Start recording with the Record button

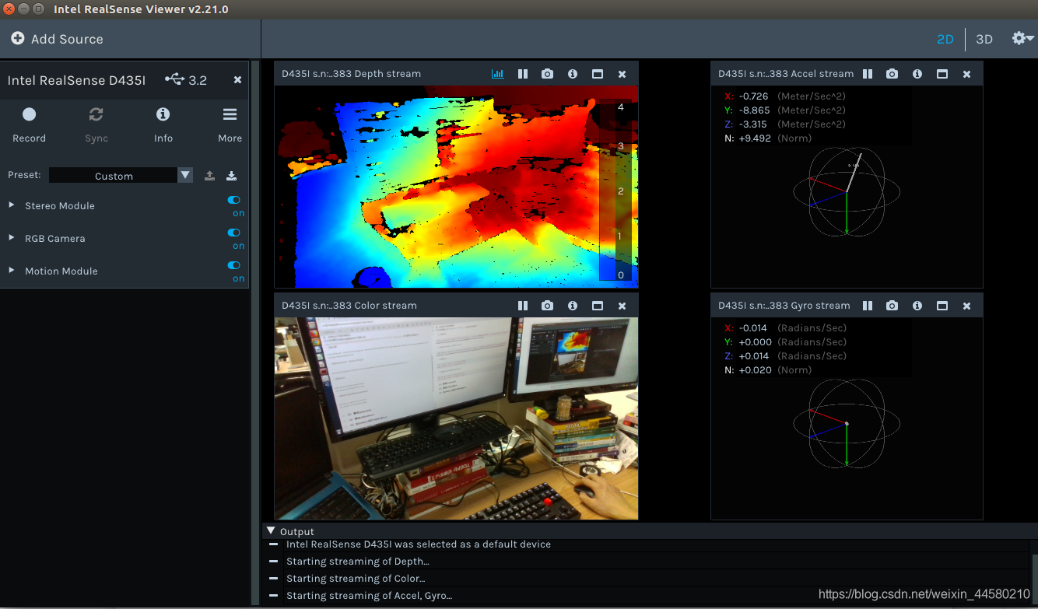coord(29,124)
